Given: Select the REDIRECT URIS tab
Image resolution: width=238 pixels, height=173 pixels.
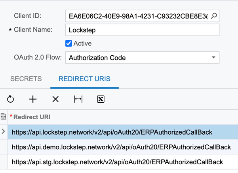Looking at the screenshot, I should coord(84,79).
